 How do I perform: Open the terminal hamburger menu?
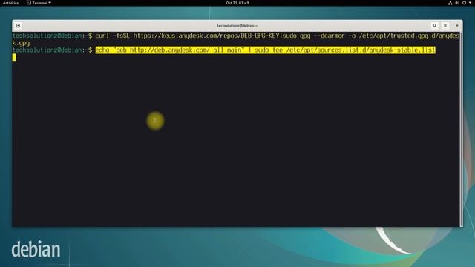click(445, 26)
